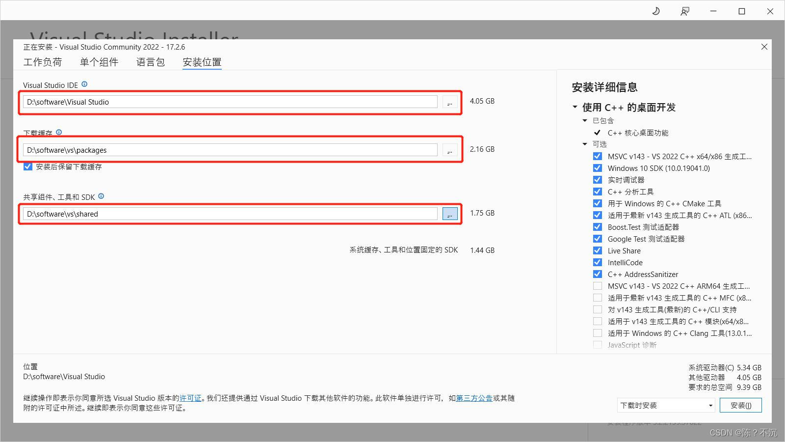The width and height of the screenshot is (785, 442).
Task: Click 系统驱动器(C) 5.34 GB text
Action: coord(725,367)
